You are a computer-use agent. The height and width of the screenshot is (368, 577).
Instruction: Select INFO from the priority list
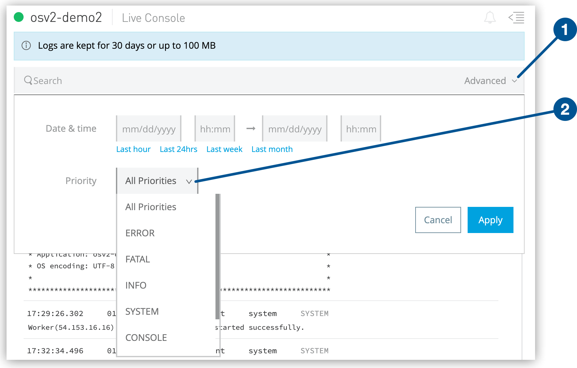point(136,285)
